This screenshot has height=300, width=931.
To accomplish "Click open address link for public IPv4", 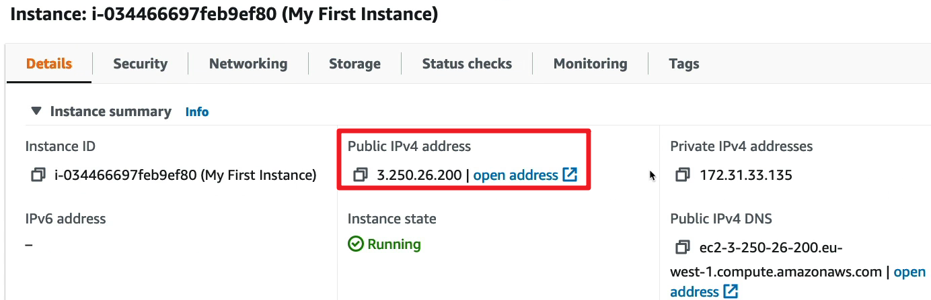I will (x=515, y=175).
